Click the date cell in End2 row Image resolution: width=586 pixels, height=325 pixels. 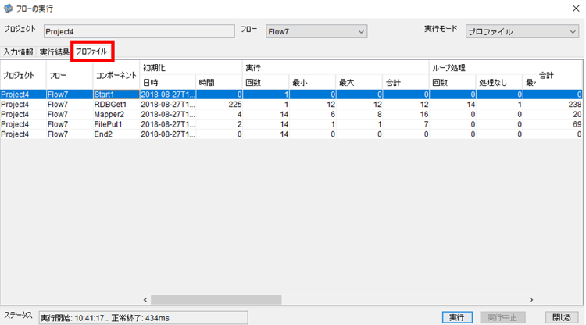click(168, 134)
